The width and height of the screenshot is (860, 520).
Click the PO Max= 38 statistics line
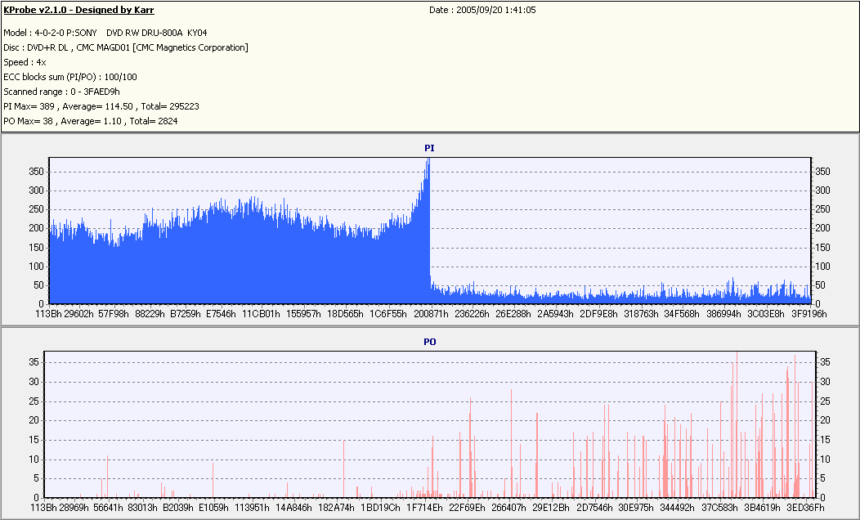(x=91, y=121)
